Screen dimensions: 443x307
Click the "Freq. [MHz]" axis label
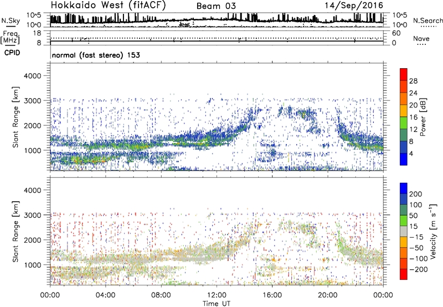(x=10, y=38)
